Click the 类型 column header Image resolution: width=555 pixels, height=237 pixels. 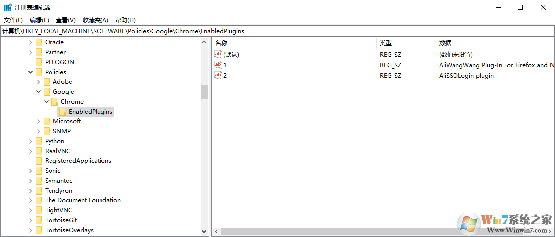point(386,43)
